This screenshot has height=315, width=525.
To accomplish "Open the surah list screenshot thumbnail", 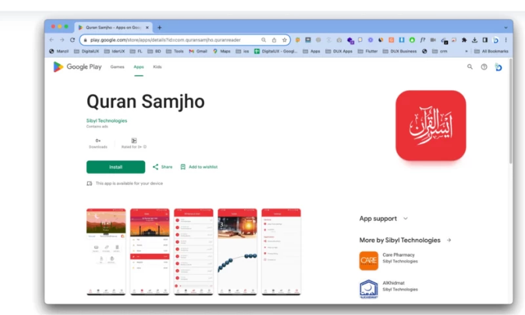I will coord(194,252).
